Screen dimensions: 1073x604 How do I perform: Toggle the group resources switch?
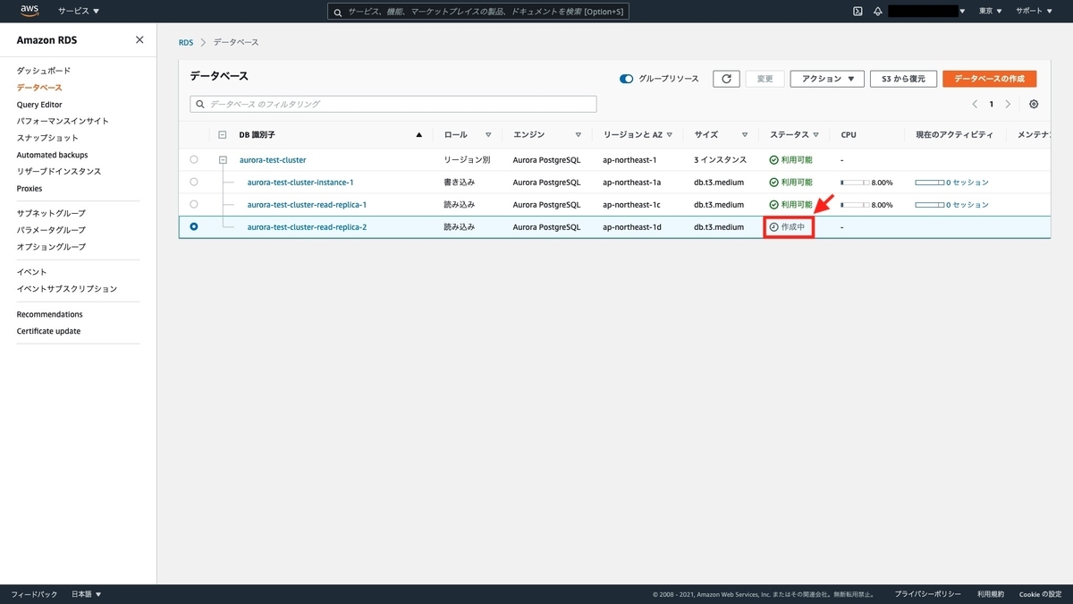click(627, 79)
